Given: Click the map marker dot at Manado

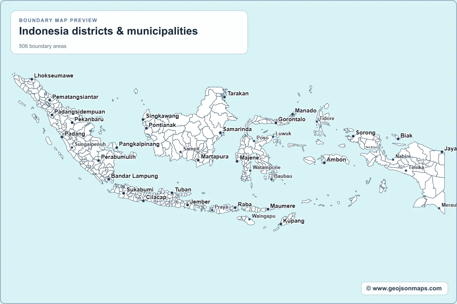Looking at the screenshot, I should 292,114.
